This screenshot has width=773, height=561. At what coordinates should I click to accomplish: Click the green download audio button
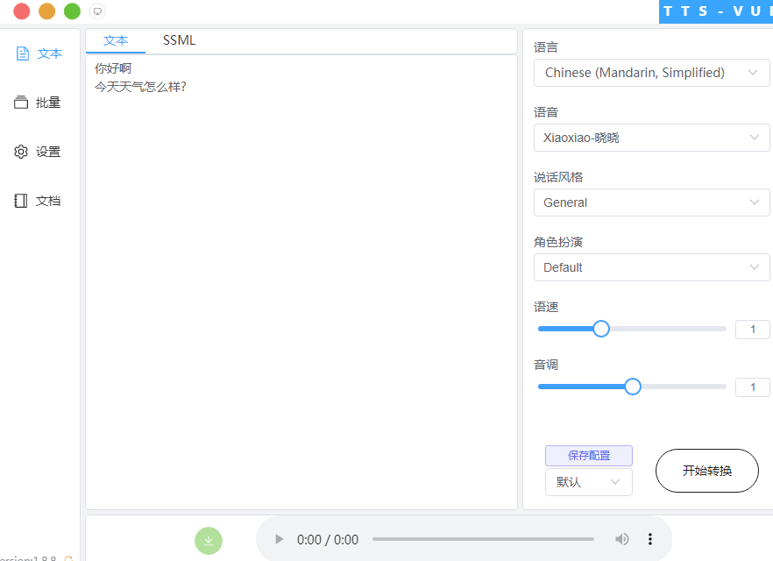click(209, 541)
